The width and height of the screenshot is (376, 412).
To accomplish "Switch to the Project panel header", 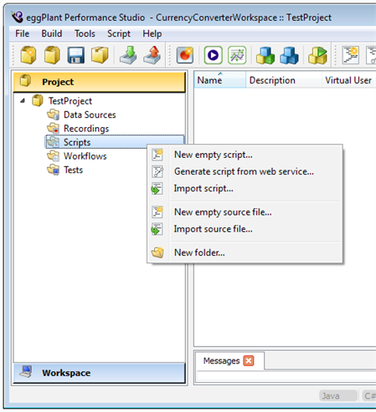I will point(99,82).
